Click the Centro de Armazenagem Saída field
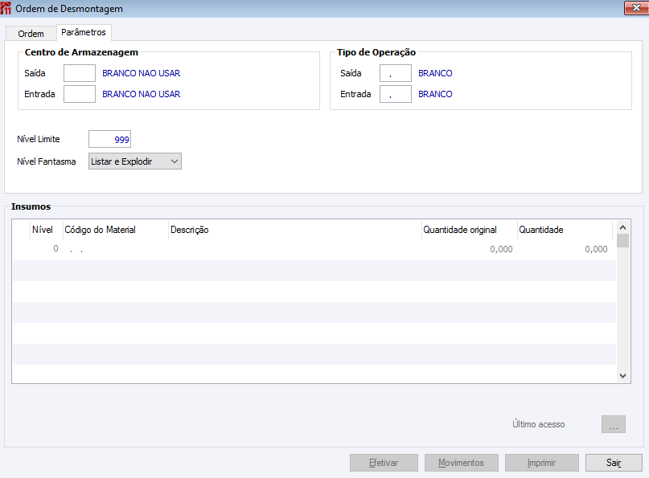Viewport: 649px width, 478px height. coord(80,73)
